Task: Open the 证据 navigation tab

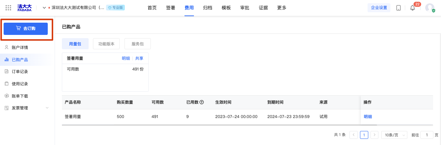Action: coord(263,8)
